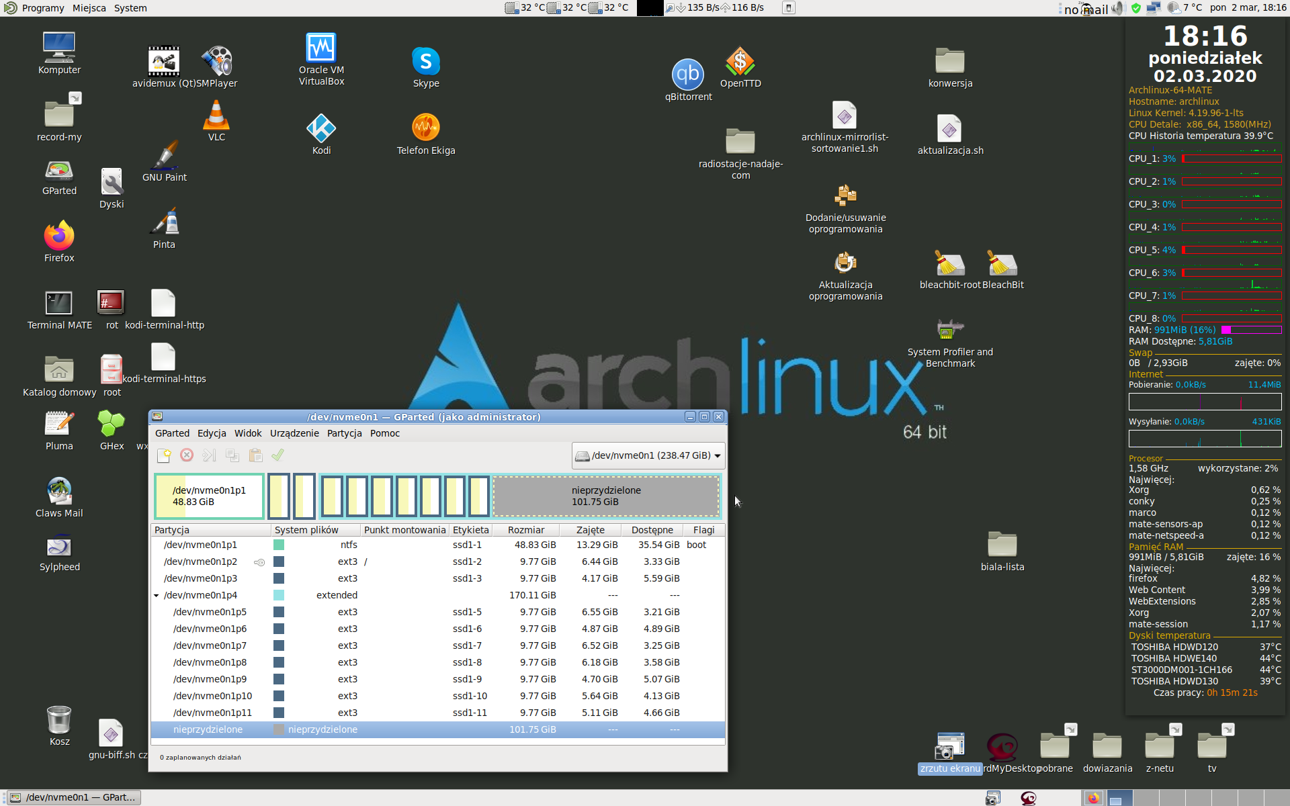Image resolution: width=1290 pixels, height=806 pixels.
Task: Open the /dev/nvme0n1 device selector dropdown
Action: pos(648,456)
